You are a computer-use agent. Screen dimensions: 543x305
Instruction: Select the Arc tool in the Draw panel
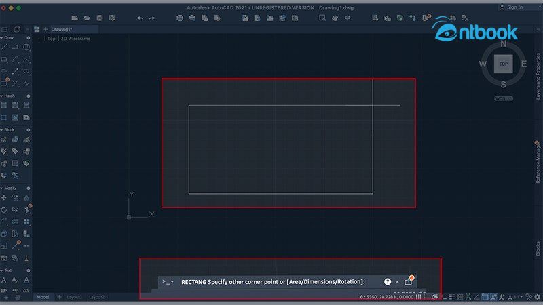point(15,59)
